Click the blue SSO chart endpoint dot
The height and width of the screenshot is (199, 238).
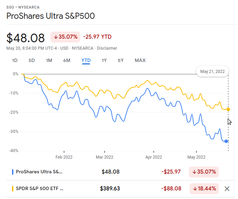click(226, 141)
